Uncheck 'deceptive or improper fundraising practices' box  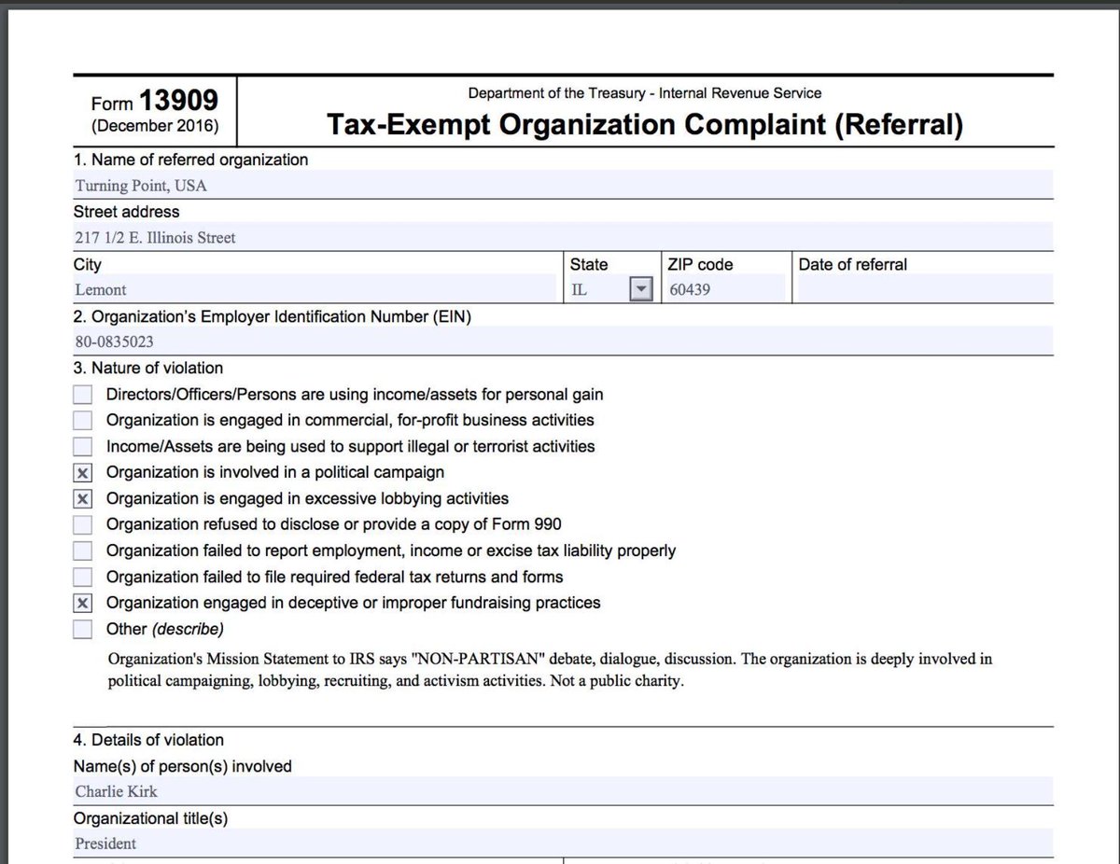click(x=83, y=603)
